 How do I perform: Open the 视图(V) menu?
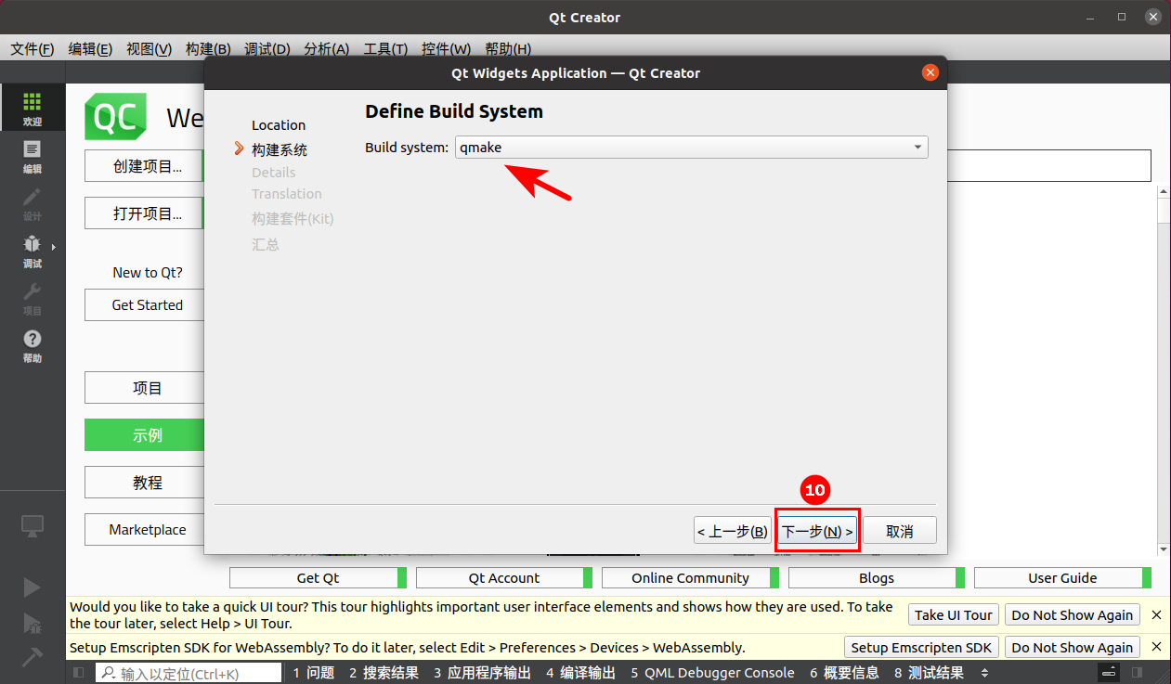click(149, 49)
